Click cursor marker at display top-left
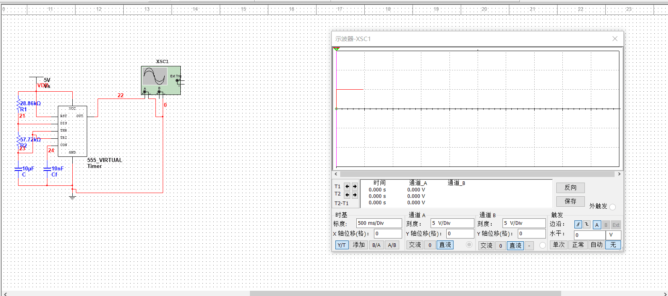 pyautogui.click(x=337, y=49)
